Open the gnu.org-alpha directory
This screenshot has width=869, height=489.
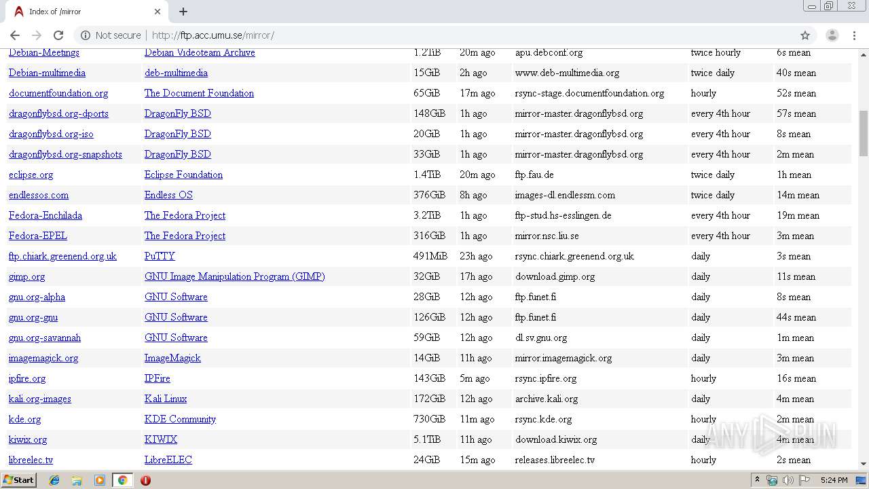click(x=37, y=297)
